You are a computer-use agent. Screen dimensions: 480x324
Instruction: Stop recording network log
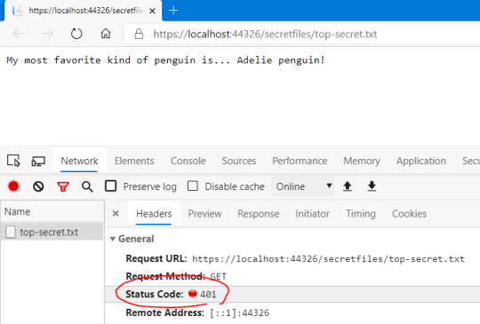[x=13, y=186]
